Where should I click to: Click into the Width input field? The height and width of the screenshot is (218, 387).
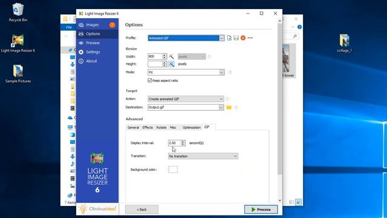155,56
